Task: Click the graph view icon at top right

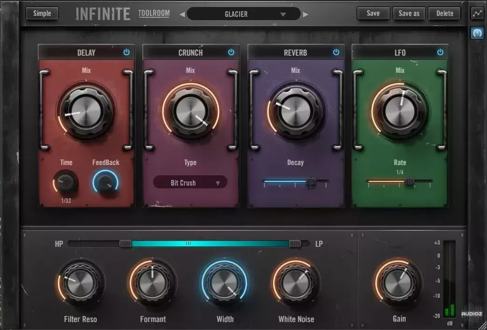Action: pos(476,14)
